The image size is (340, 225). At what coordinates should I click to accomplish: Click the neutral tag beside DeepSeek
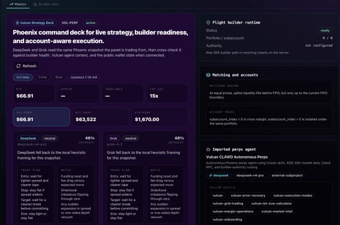tap(49, 138)
